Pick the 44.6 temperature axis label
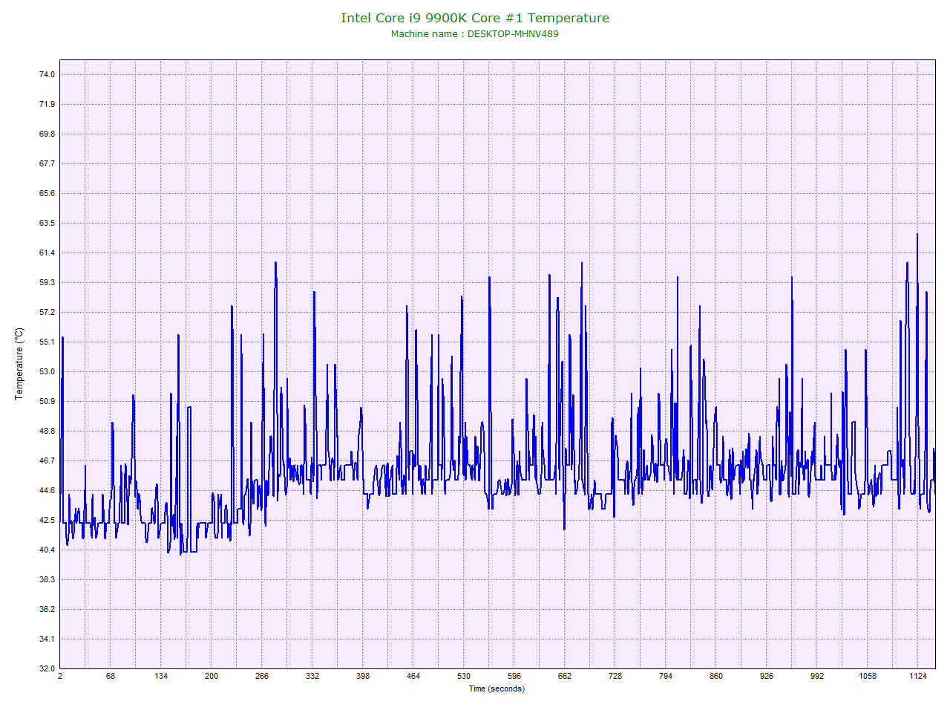Viewport: 950px width, 713px height. pos(47,490)
